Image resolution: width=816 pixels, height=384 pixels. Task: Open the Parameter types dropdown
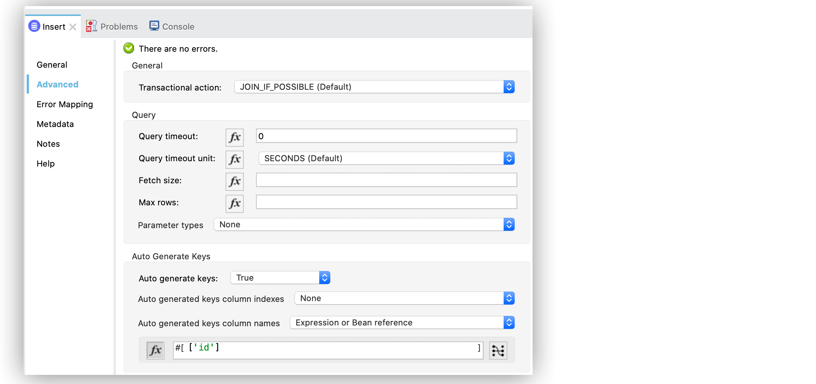[509, 224]
